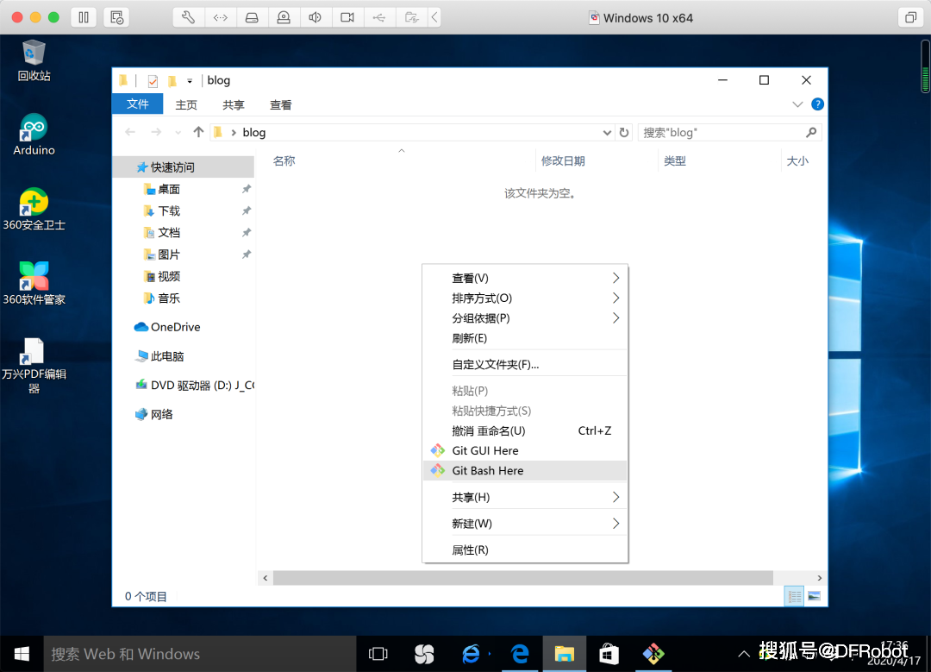Expand the 共享(H) submenu

click(525, 498)
